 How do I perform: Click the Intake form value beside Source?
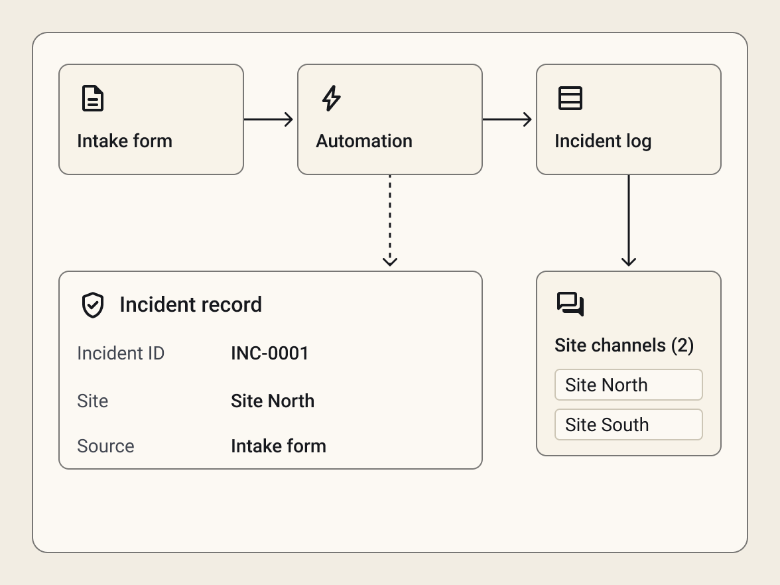click(279, 446)
